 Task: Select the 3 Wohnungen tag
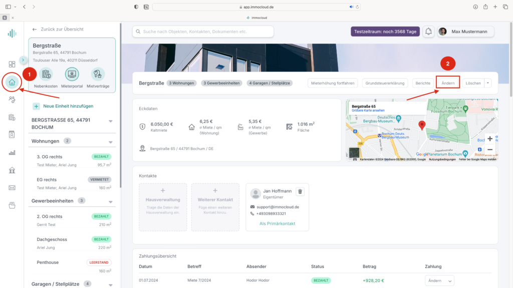[181, 83]
